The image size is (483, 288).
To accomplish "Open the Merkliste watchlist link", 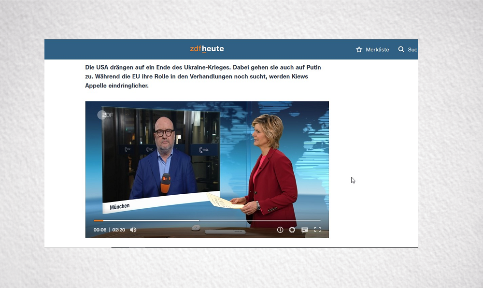I will (x=377, y=49).
